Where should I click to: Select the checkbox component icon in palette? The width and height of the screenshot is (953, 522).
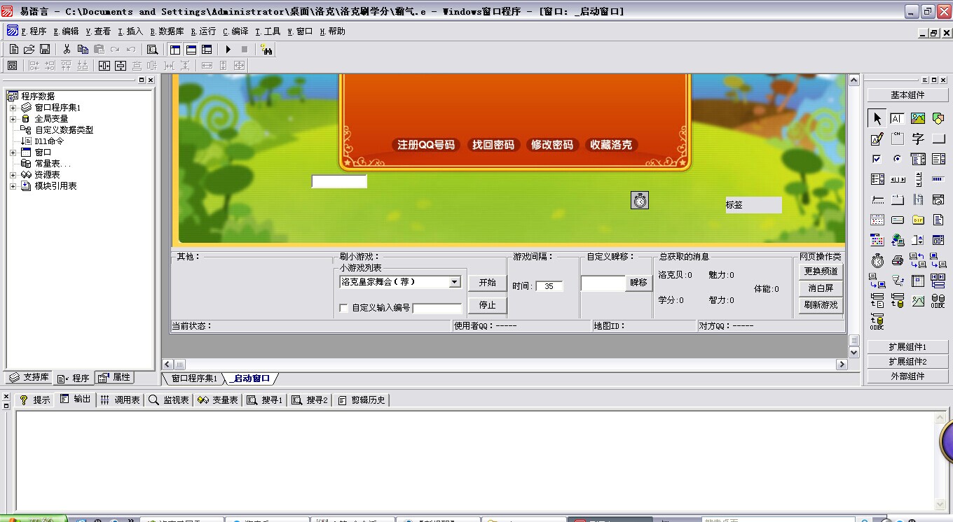click(877, 159)
